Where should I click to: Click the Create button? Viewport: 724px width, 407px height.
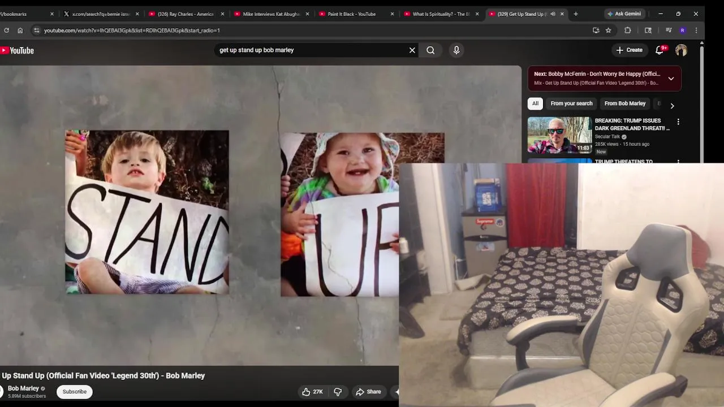click(x=629, y=50)
